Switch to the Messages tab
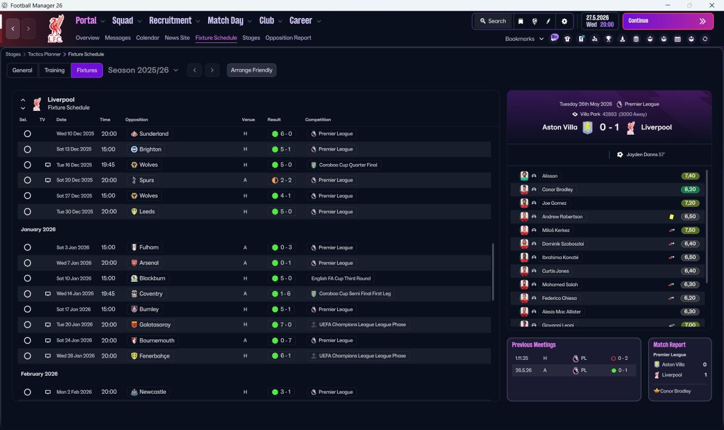The height and width of the screenshot is (430, 724). (118, 38)
